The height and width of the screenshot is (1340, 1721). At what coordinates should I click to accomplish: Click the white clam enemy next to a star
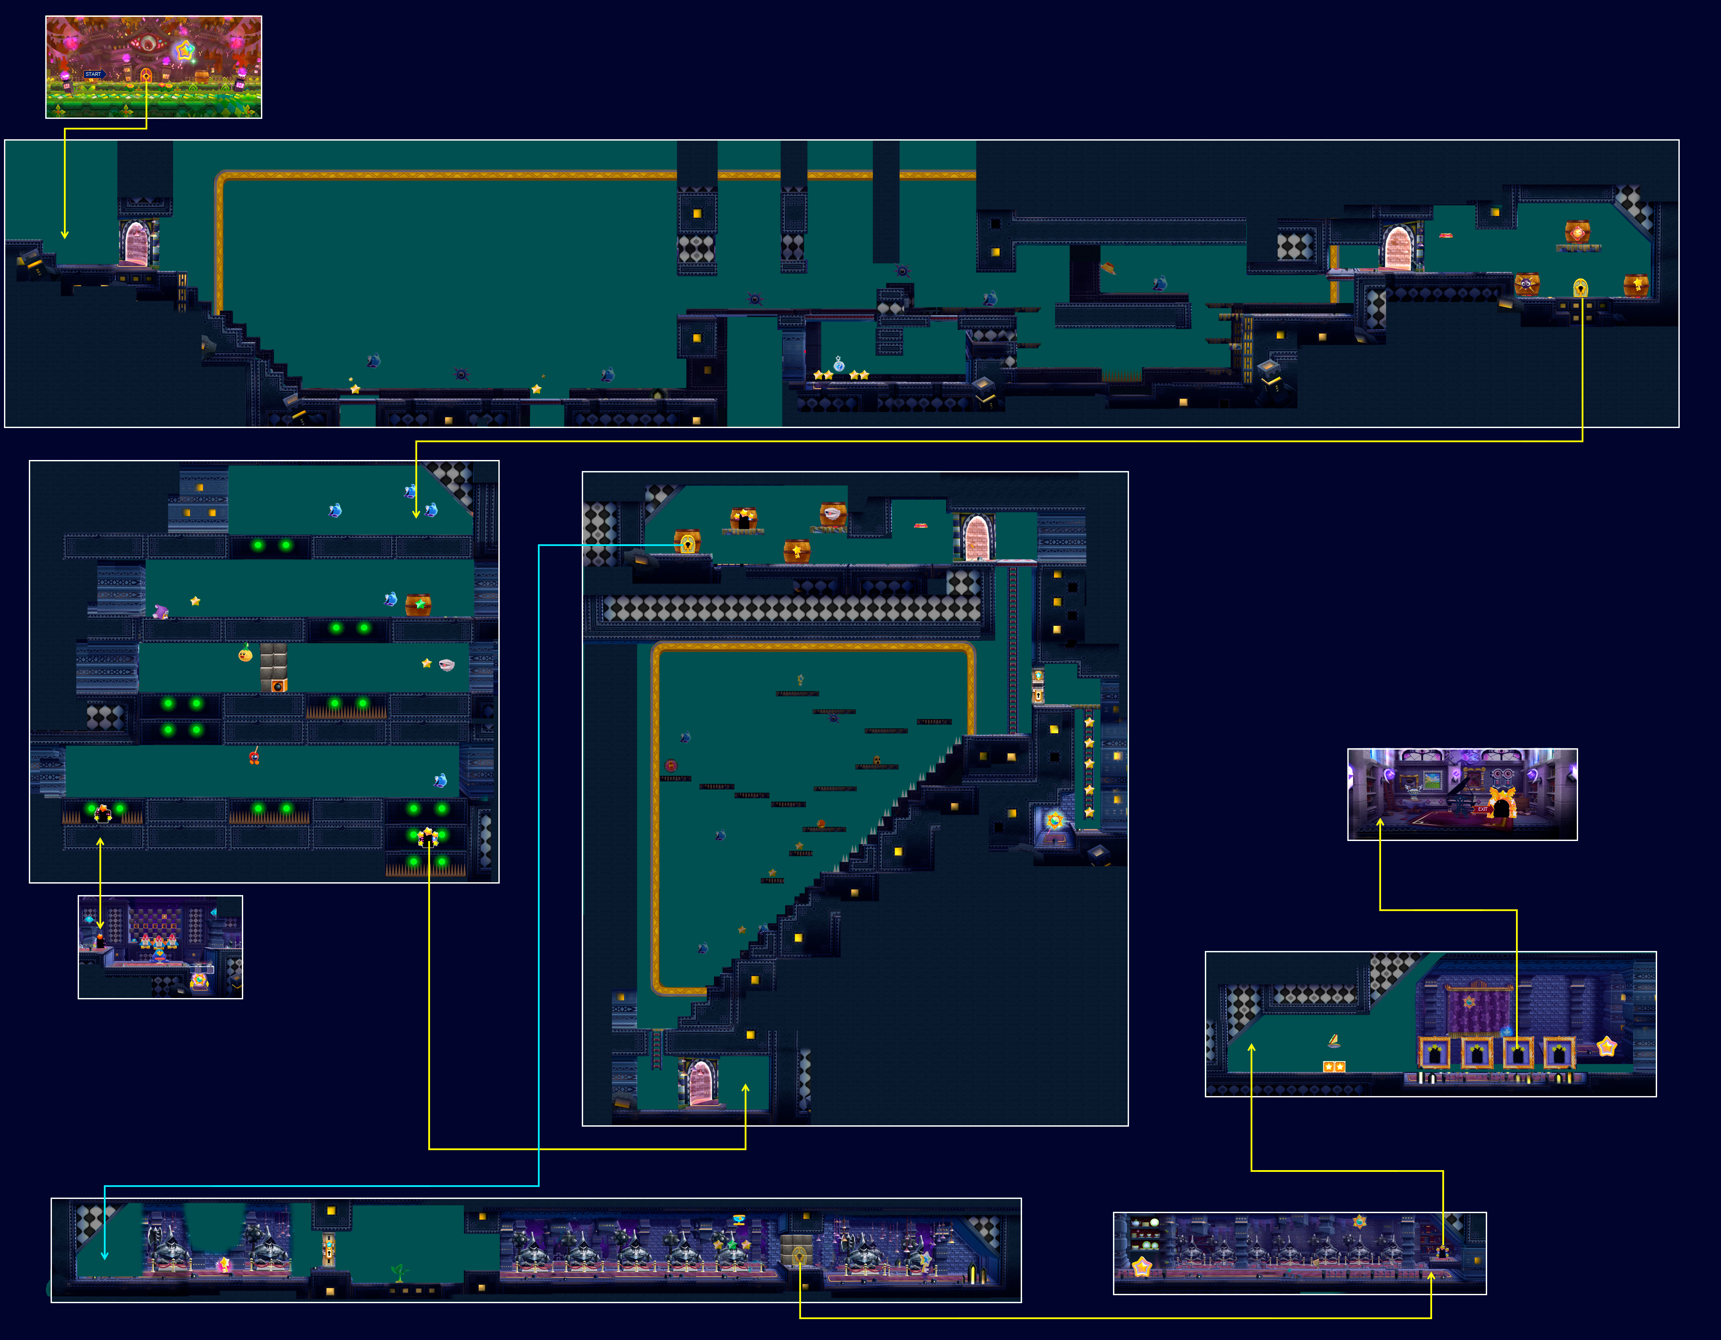447,665
